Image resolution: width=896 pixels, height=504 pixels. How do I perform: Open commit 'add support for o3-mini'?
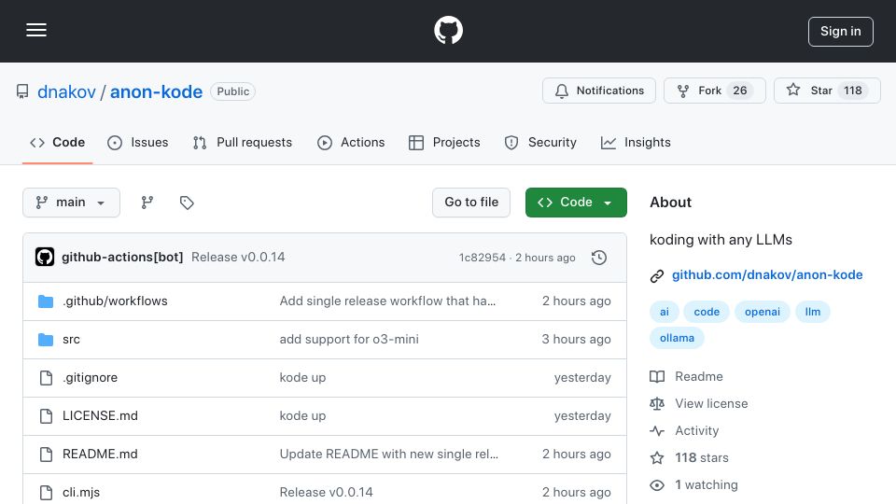click(349, 340)
